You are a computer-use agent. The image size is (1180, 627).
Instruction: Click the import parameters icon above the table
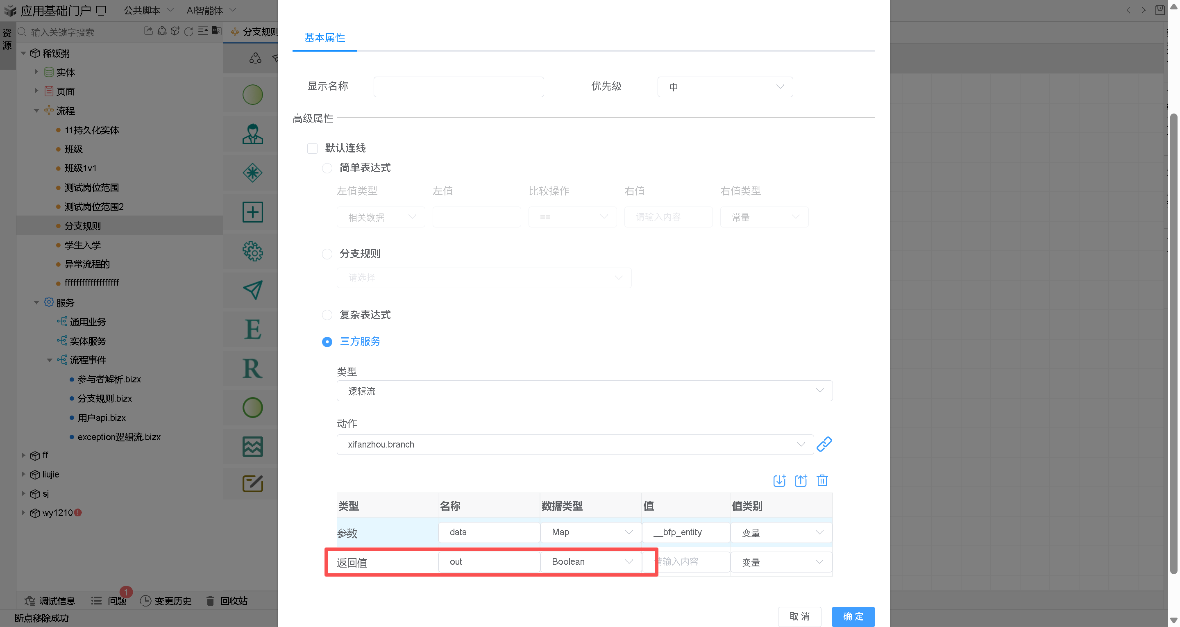[779, 480]
